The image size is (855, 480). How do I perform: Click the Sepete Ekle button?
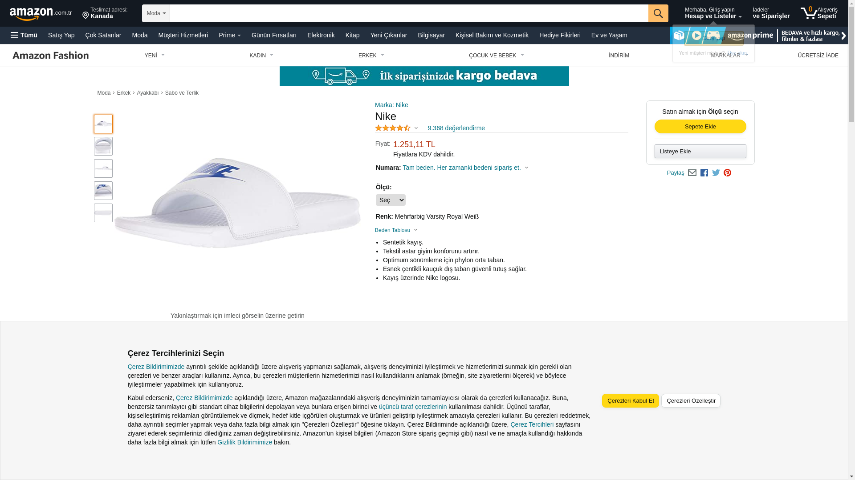point(700,127)
